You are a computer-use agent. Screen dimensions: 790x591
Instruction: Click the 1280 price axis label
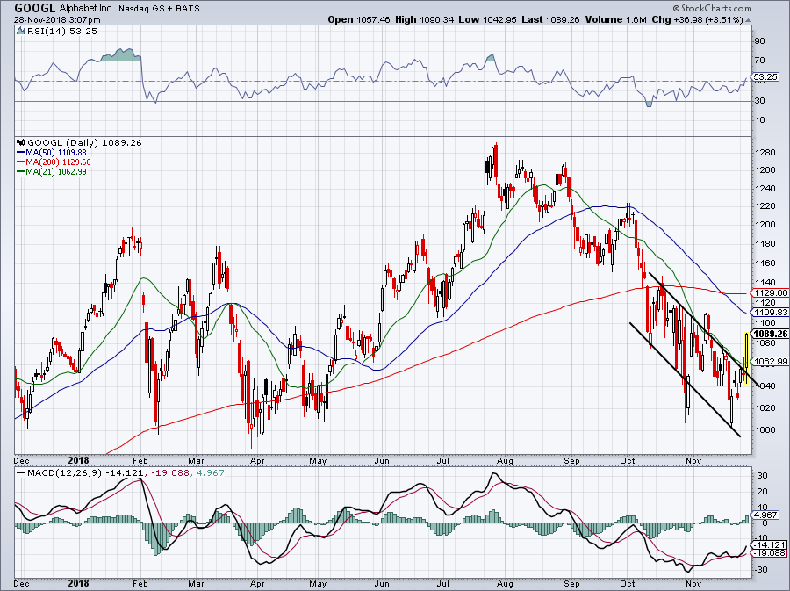[765, 152]
